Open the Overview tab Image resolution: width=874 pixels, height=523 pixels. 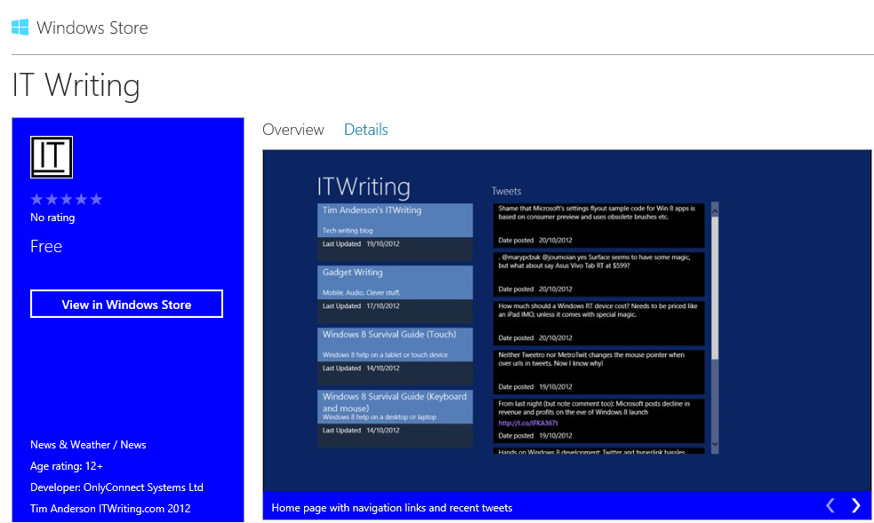[293, 130]
